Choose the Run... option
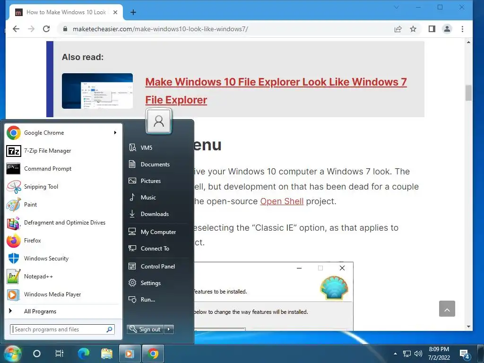Image resolution: width=484 pixels, height=363 pixels. click(x=158, y=299)
